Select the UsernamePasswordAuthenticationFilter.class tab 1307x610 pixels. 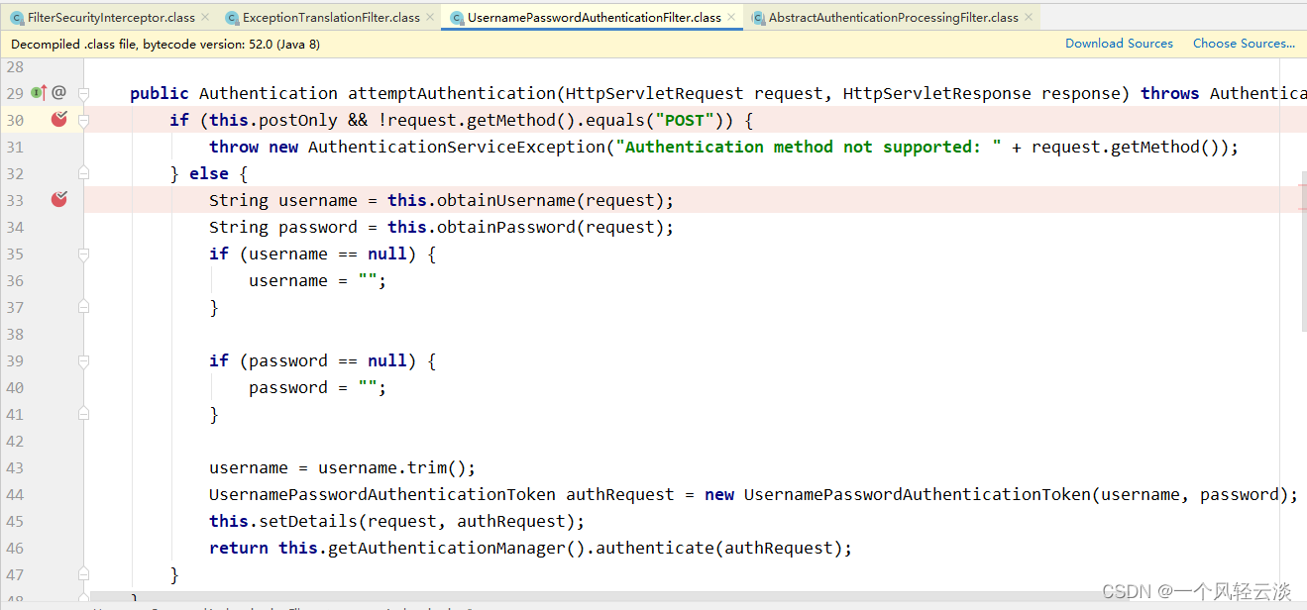[593, 17]
